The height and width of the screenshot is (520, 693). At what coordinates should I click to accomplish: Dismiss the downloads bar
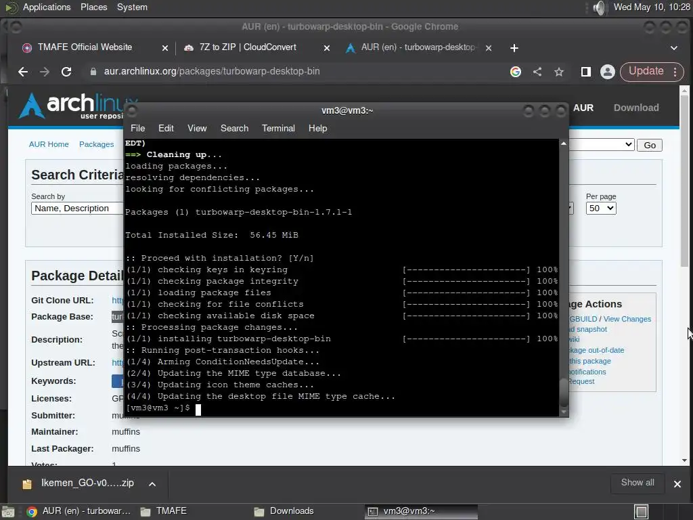tap(677, 483)
